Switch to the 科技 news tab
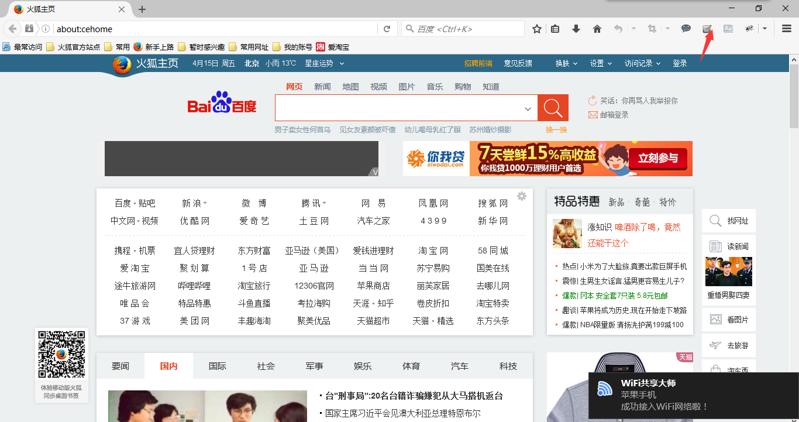The image size is (799, 422). tap(508, 366)
